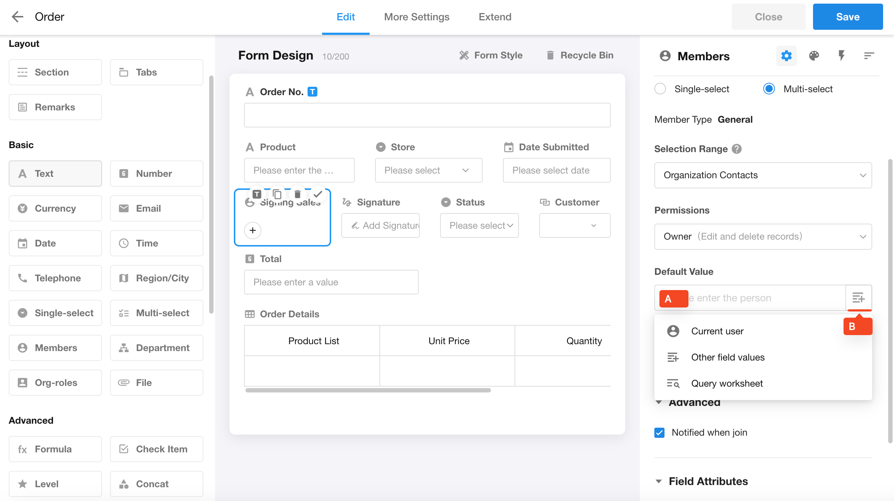The height and width of the screenshot is (501, 894).
Task: Open the Recycle Bin
Action: (x=580, y=55)
